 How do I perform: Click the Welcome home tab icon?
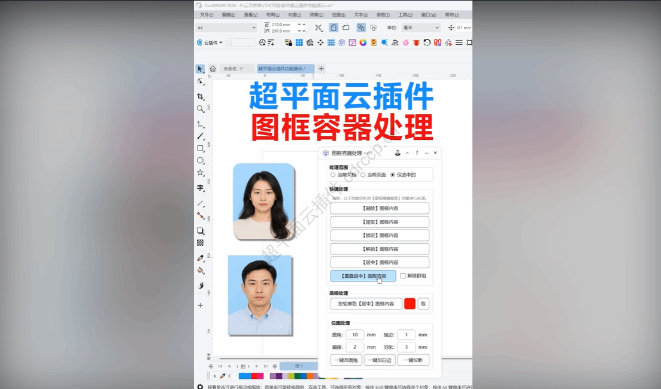pos(213,69)
